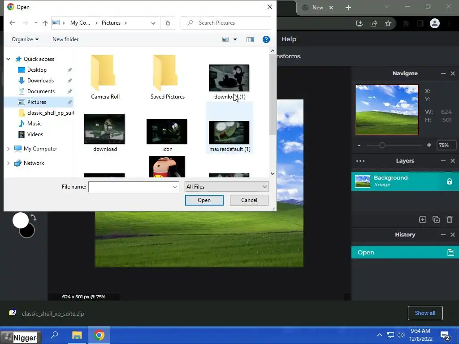Minimize the History panel
Screen dimensions: 459x344
point(443,235)
